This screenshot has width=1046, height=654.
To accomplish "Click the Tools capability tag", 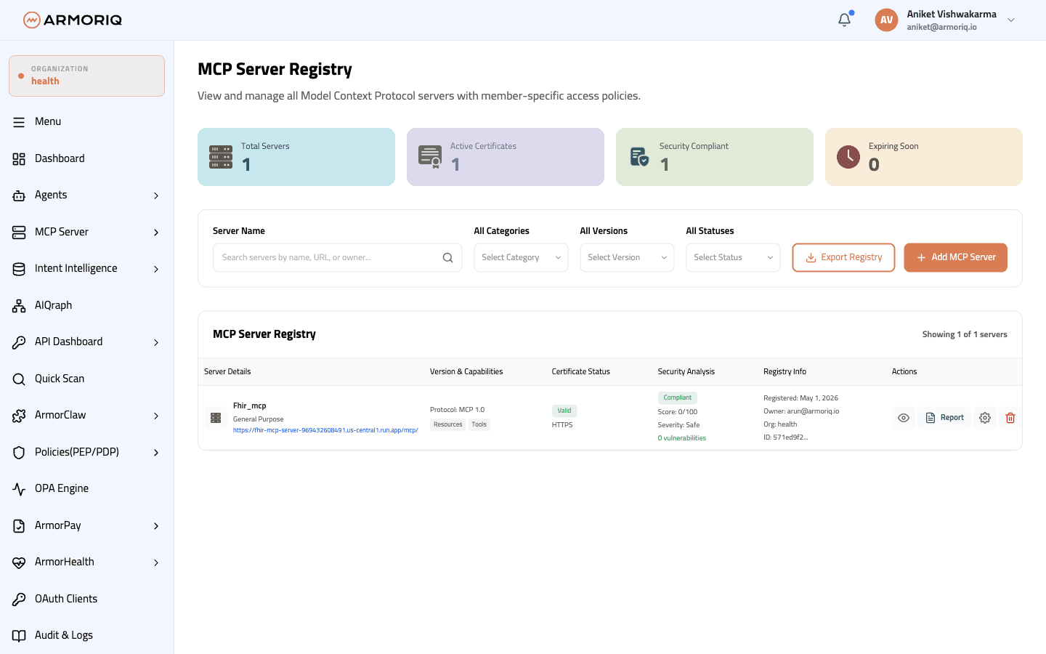I will point(479,424).
